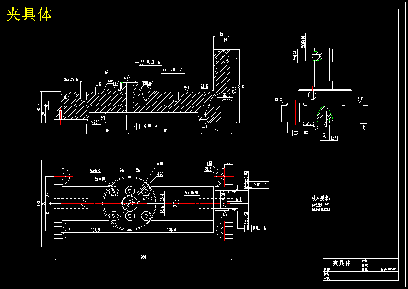The height and width of the screenshot is (289, 408).
Task: Click the "75°" angle dimension
Action: pyautogui.click(x=96, y=122)
